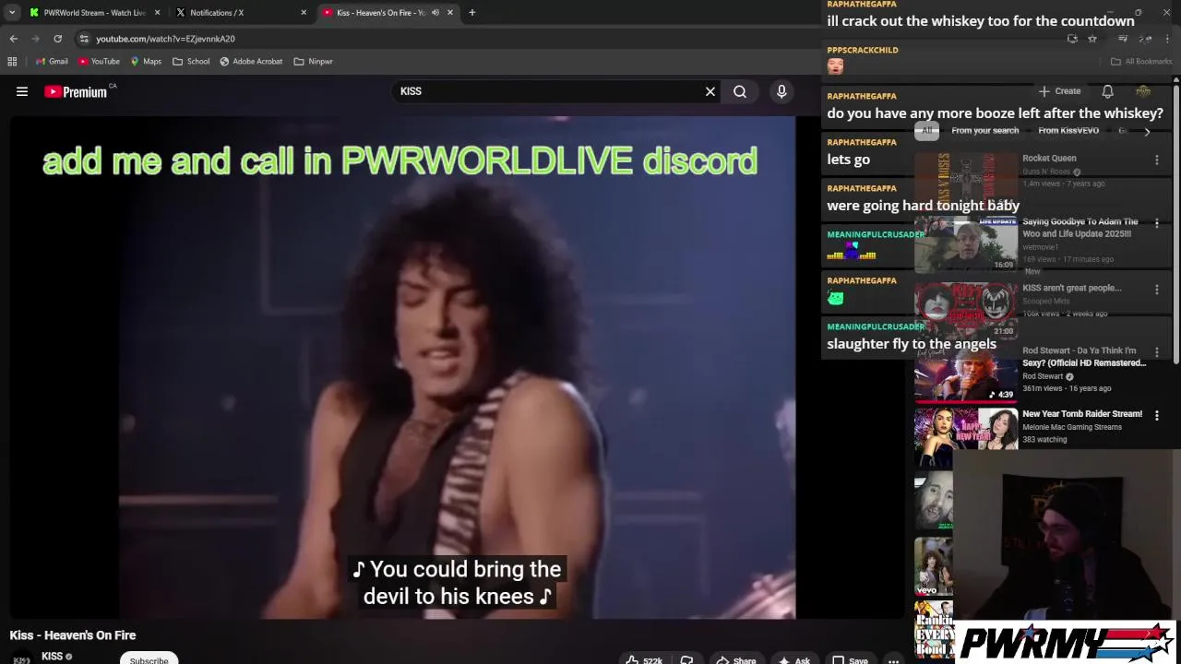Screen dimensions: 1181x664
Task: Click Saying Goodbye To Adam The Woo title
Action: [x=1080, y=228]
